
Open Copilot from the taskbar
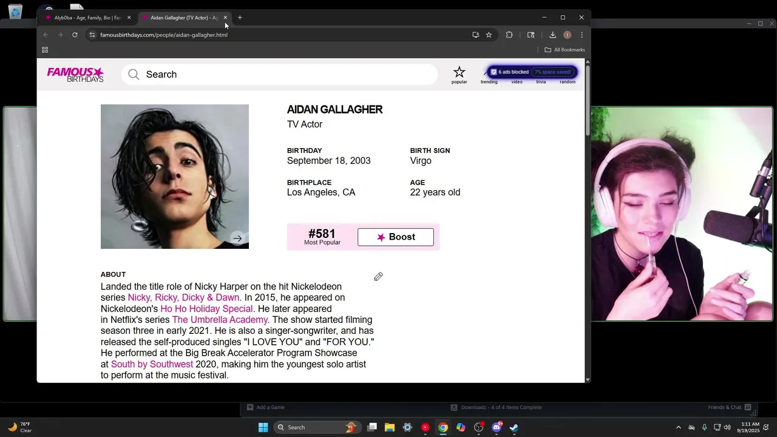coord(461,427)
